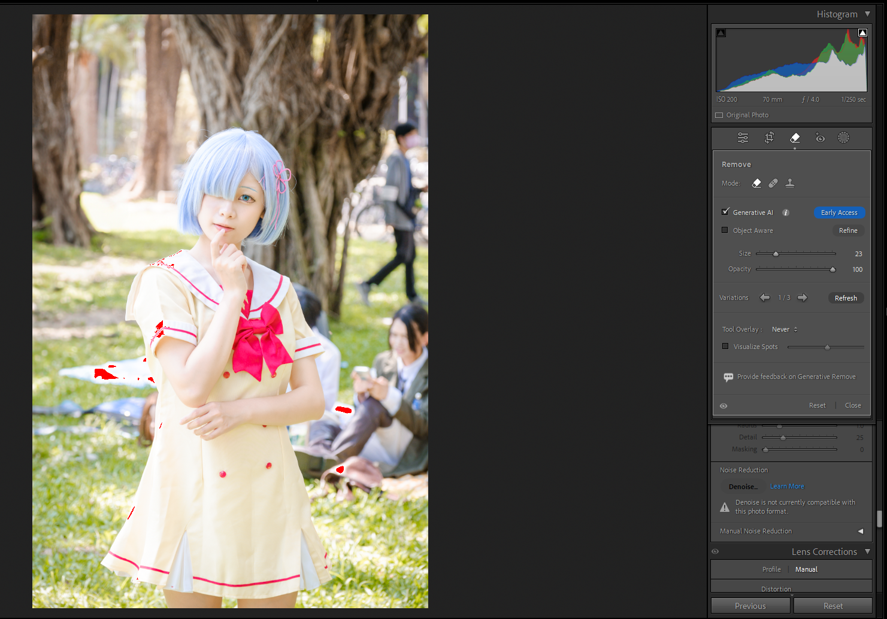Show next generative variation arrow

(x=803, y=298)
